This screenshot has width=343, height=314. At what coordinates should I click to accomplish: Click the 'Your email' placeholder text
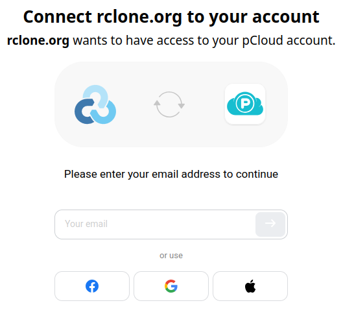click(x=86, y=224)
